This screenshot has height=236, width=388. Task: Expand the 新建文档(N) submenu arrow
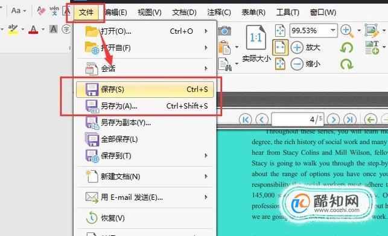[206, 177]
